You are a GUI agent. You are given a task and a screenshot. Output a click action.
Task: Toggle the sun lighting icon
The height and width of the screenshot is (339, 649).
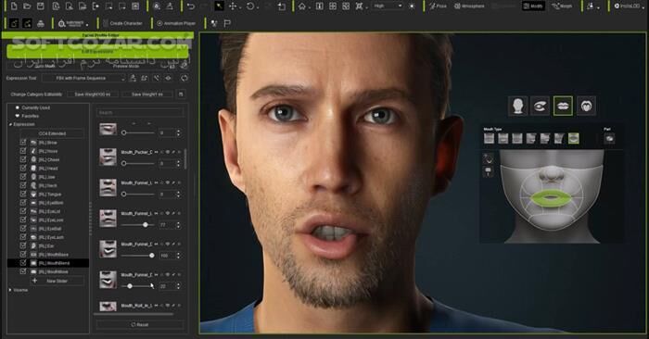[412, 6]
